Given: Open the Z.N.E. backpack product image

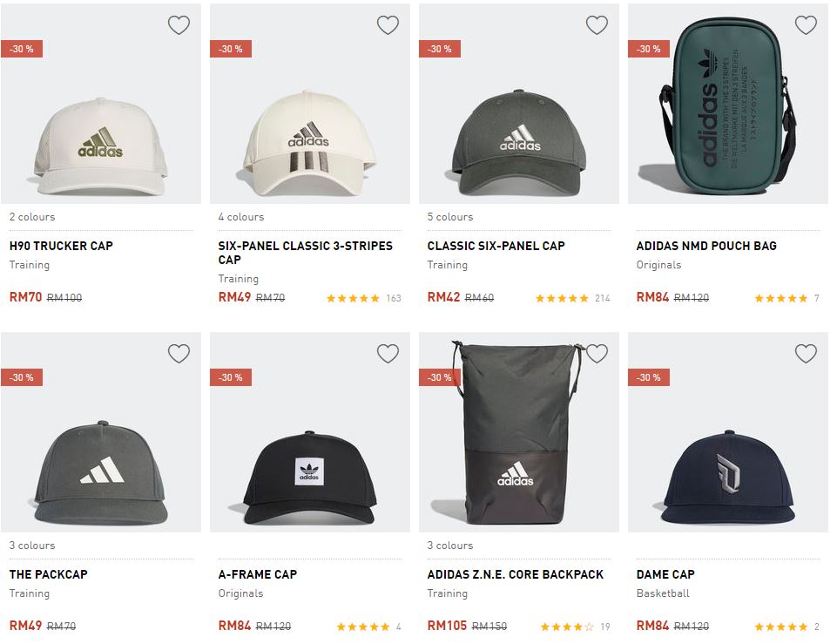Looking at the screenshot, I should click(514, 436).
